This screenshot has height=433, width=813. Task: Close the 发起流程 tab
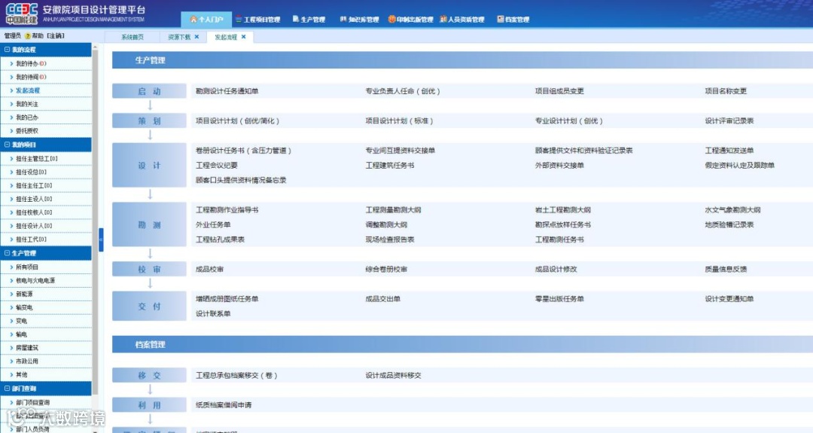point(243,37)
